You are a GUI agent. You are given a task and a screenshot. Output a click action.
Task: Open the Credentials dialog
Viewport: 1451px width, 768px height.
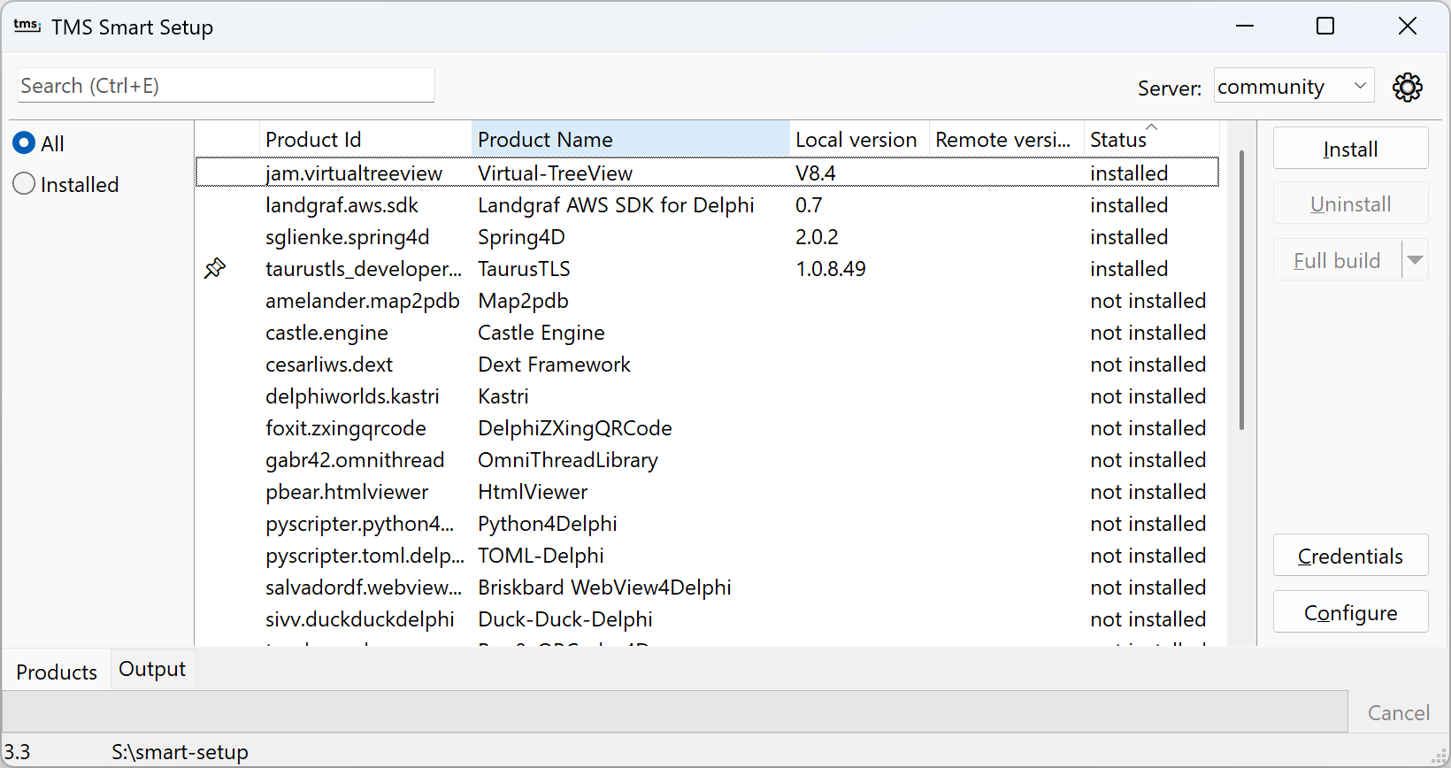[1350, 556]
